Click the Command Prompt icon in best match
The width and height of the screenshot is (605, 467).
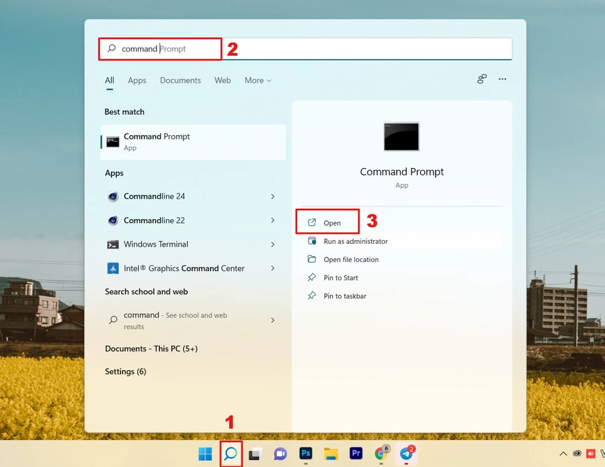tap(113, 142)
